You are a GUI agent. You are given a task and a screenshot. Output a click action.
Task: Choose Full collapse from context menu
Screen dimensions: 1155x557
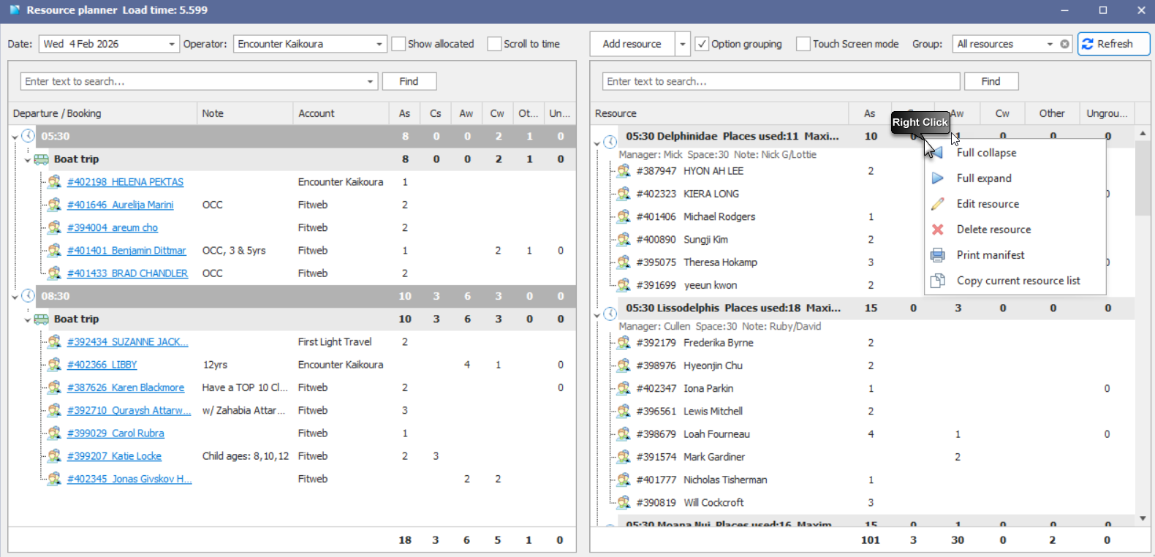[1015, 153]
